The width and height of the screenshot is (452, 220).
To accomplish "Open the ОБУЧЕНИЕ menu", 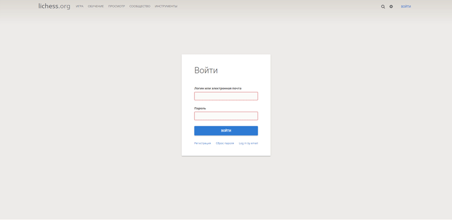I will (x=95, y=6).
